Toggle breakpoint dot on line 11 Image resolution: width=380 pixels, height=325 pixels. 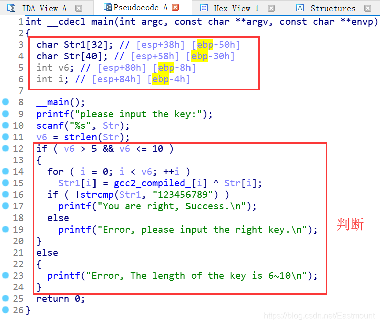tap(6, 137)
